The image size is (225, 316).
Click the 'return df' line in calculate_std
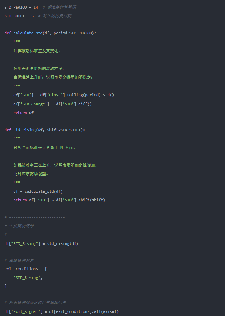[23, 113]
